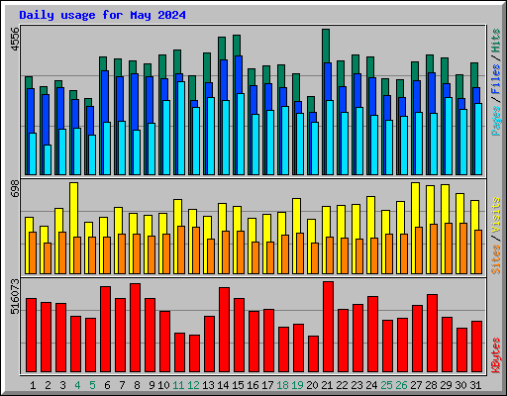Select the orange Sites bar for day 30

tap(463, 248)
